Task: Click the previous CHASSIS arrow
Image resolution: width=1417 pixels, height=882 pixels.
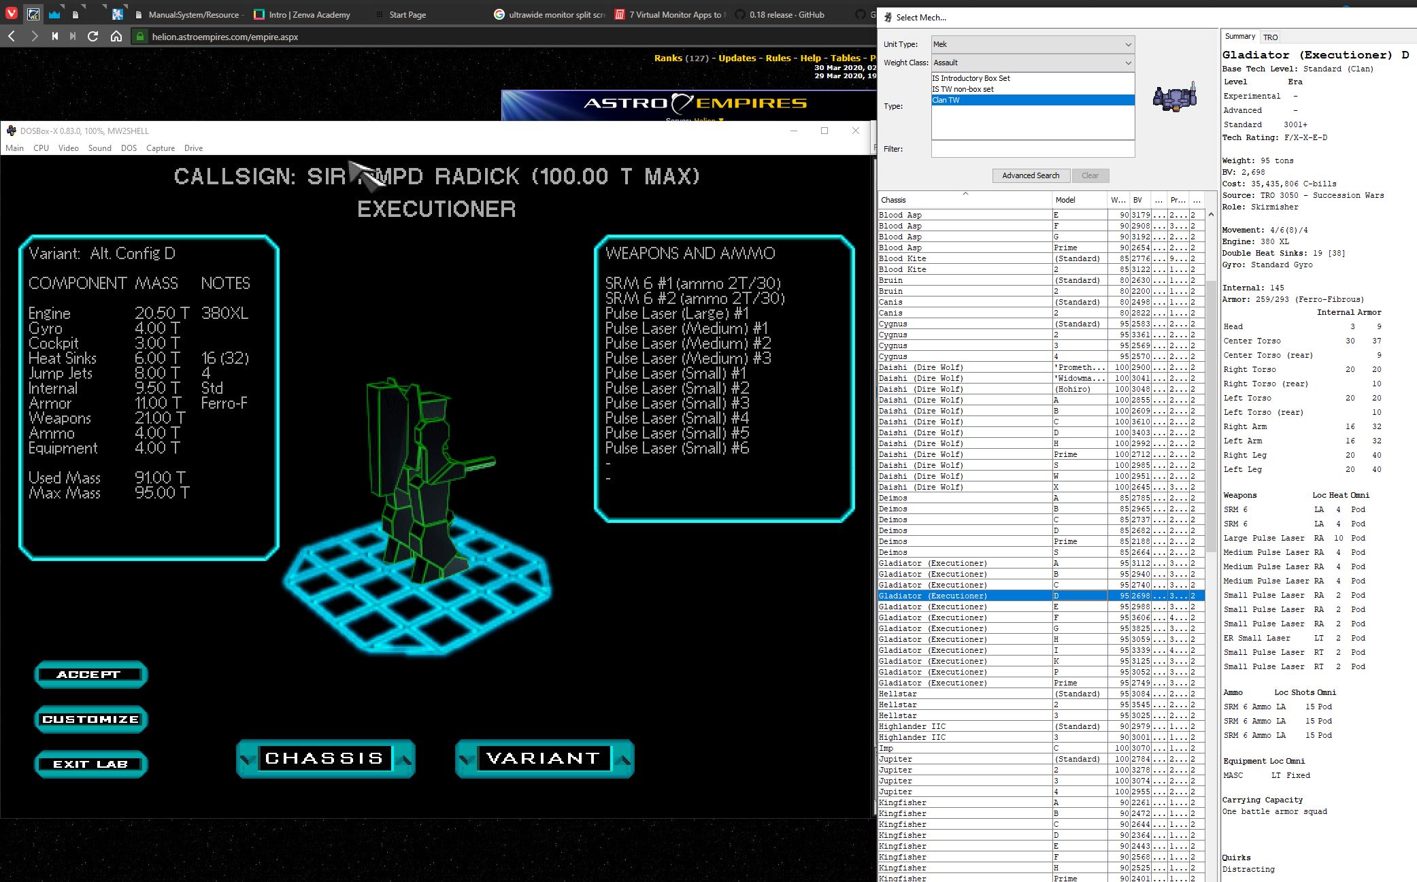Action: (248, 759)
